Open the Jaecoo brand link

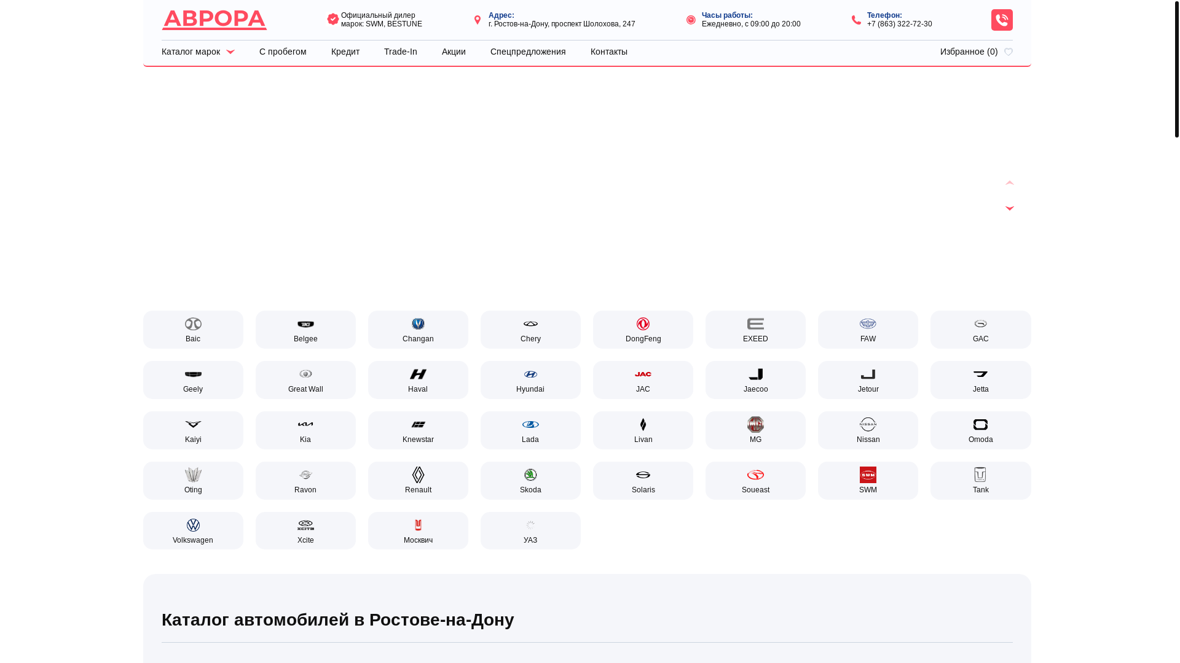(755, 380)
